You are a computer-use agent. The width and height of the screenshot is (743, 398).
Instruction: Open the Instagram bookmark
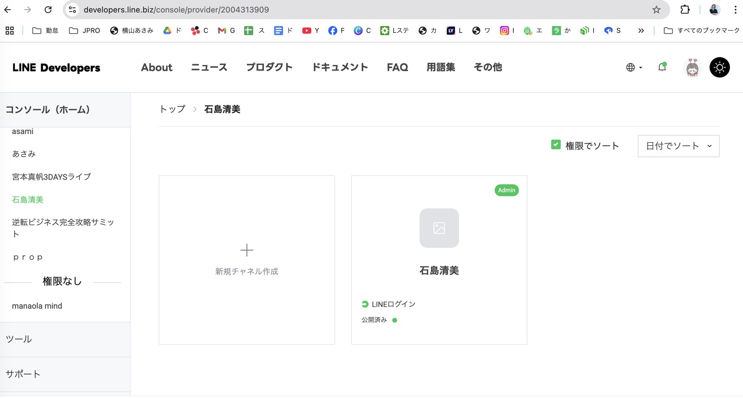[x=507, y=31]
